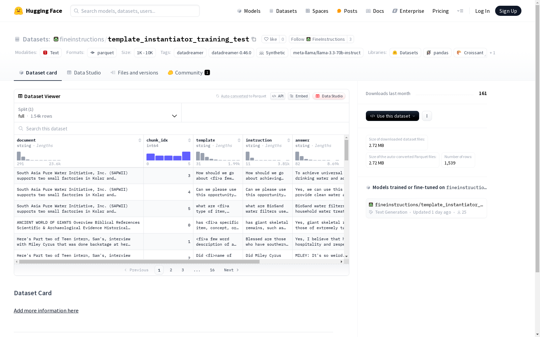Click the Text modality tag
540x337 pixels.
point(51,53)
